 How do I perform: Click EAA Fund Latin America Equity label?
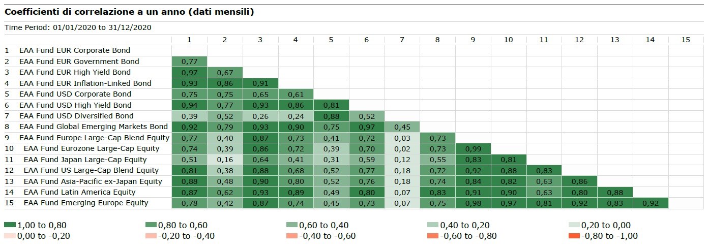pyautogui.click(x=79, y=192)
